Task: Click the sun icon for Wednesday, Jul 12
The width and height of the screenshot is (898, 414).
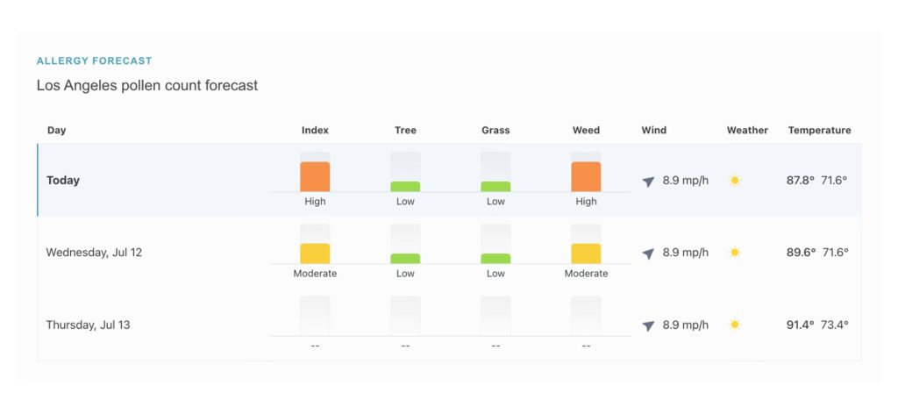Action: tap(735, 253)
